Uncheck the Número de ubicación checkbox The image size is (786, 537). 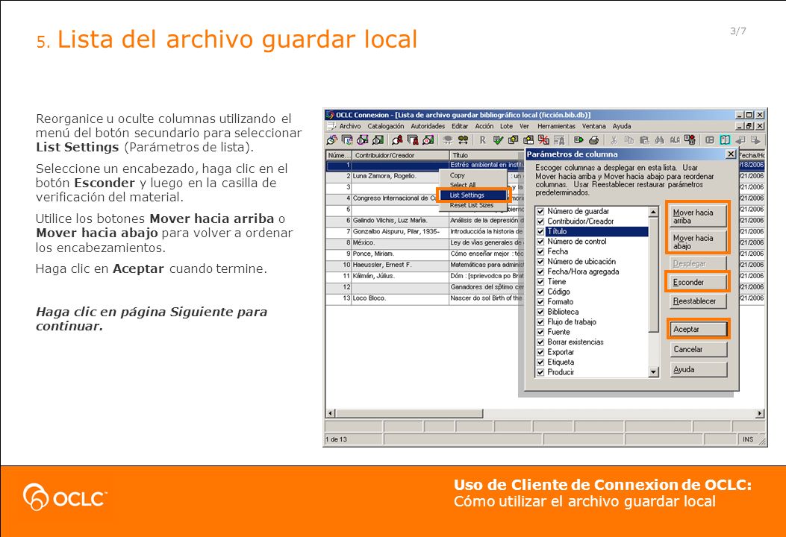[x=540, y=262]
